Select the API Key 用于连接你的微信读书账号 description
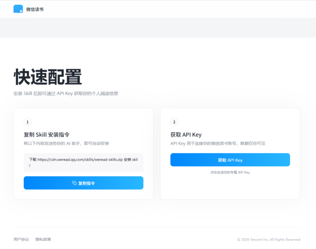The image size is (316, 249). coord(218,143)
